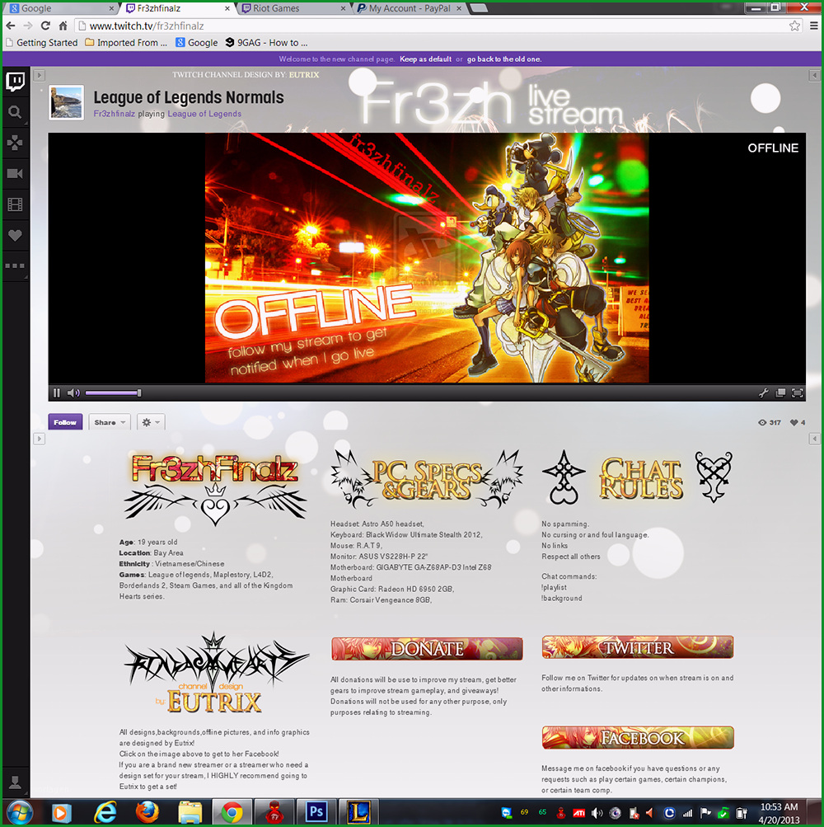Viewport: 824px width, 827px height.
Task: Open a new browser tab
Action: click(479, 8)
